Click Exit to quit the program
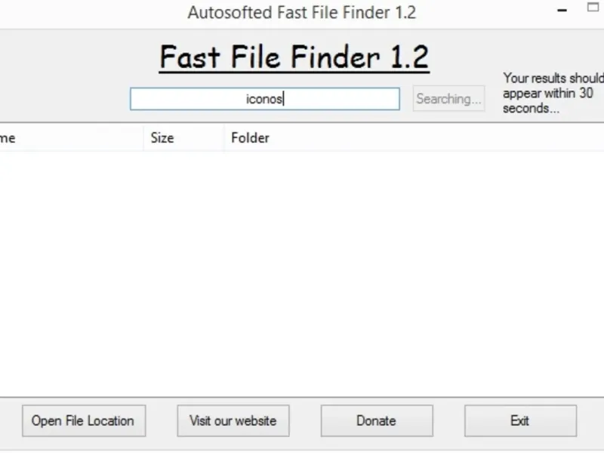The image size is (604, 453). [x=519, y=421]
